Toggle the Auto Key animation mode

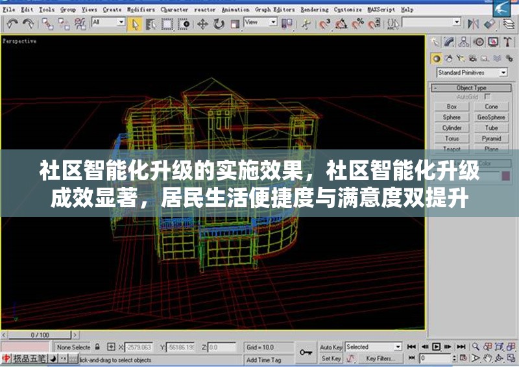331,348
